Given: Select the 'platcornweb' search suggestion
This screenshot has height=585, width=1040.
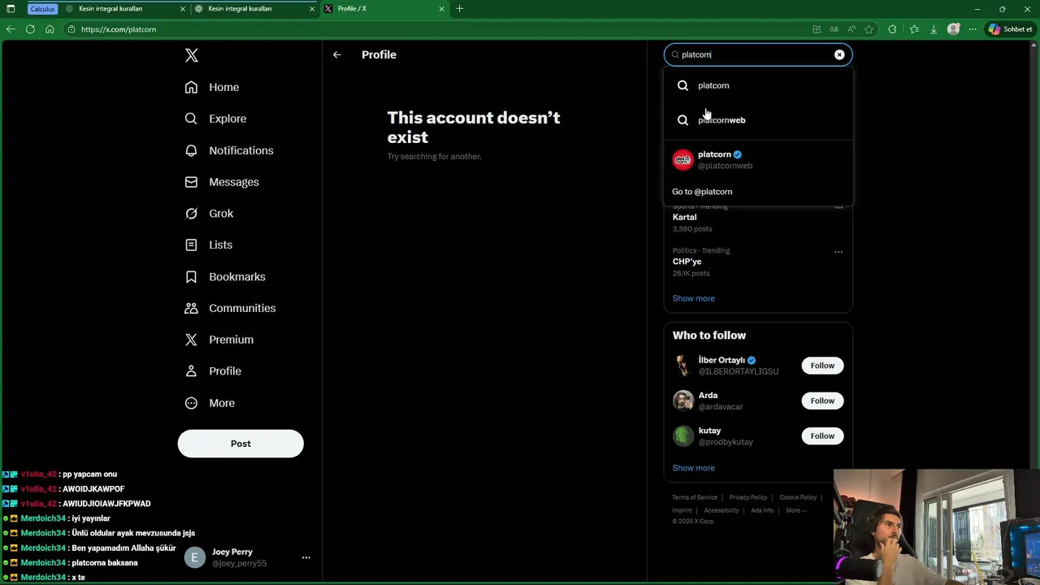Looking at the screenshot, I should 758,120.
